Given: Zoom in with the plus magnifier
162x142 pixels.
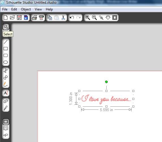Looking at the screenshot, I should (x=88, y=18).
